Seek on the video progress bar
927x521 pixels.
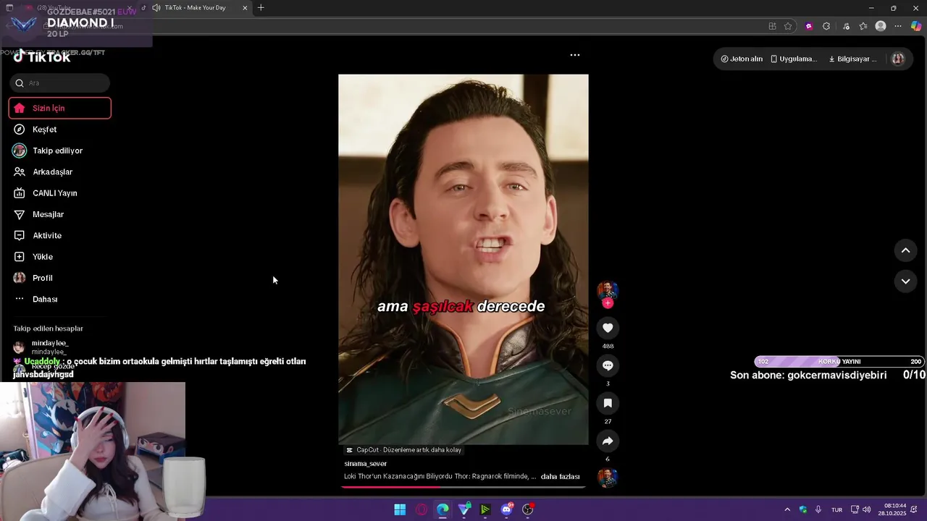(463, 487)
